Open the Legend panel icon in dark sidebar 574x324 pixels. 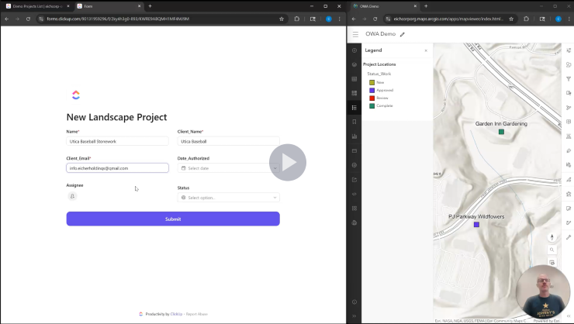(354, 108)
